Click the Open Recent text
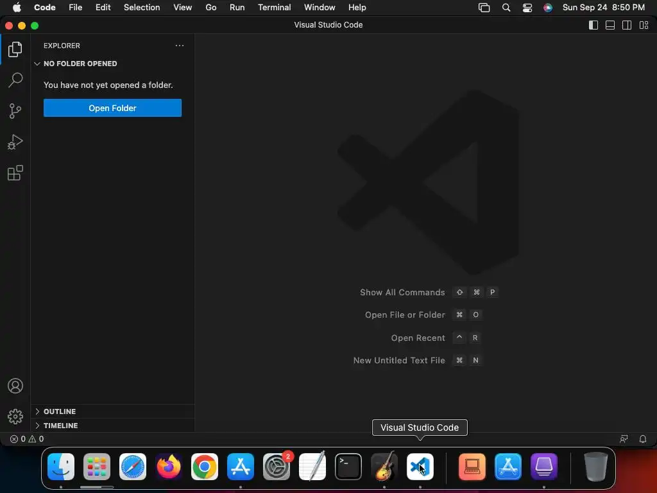657x493 pixels. pos(418,338)
